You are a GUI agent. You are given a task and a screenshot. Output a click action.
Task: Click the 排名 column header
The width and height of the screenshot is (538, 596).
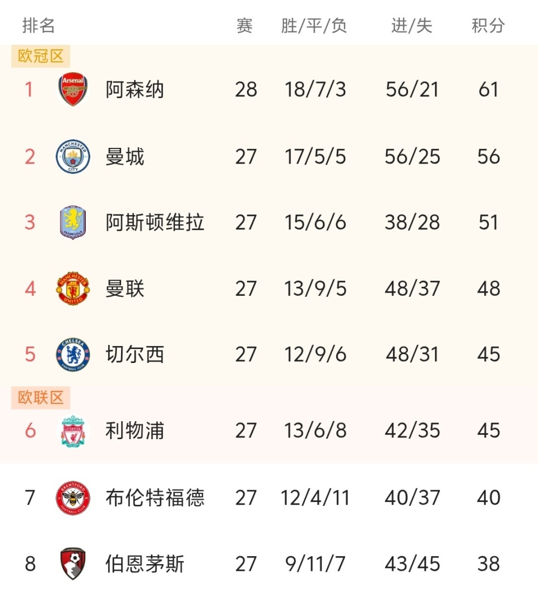pyautogui.click(x=39, y=26)
